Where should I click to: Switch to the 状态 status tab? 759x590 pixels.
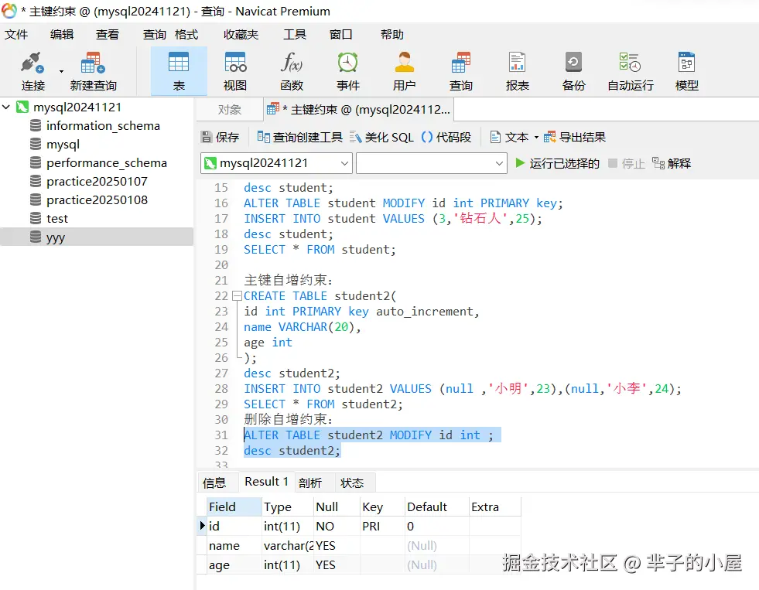[x=352, y=483]
